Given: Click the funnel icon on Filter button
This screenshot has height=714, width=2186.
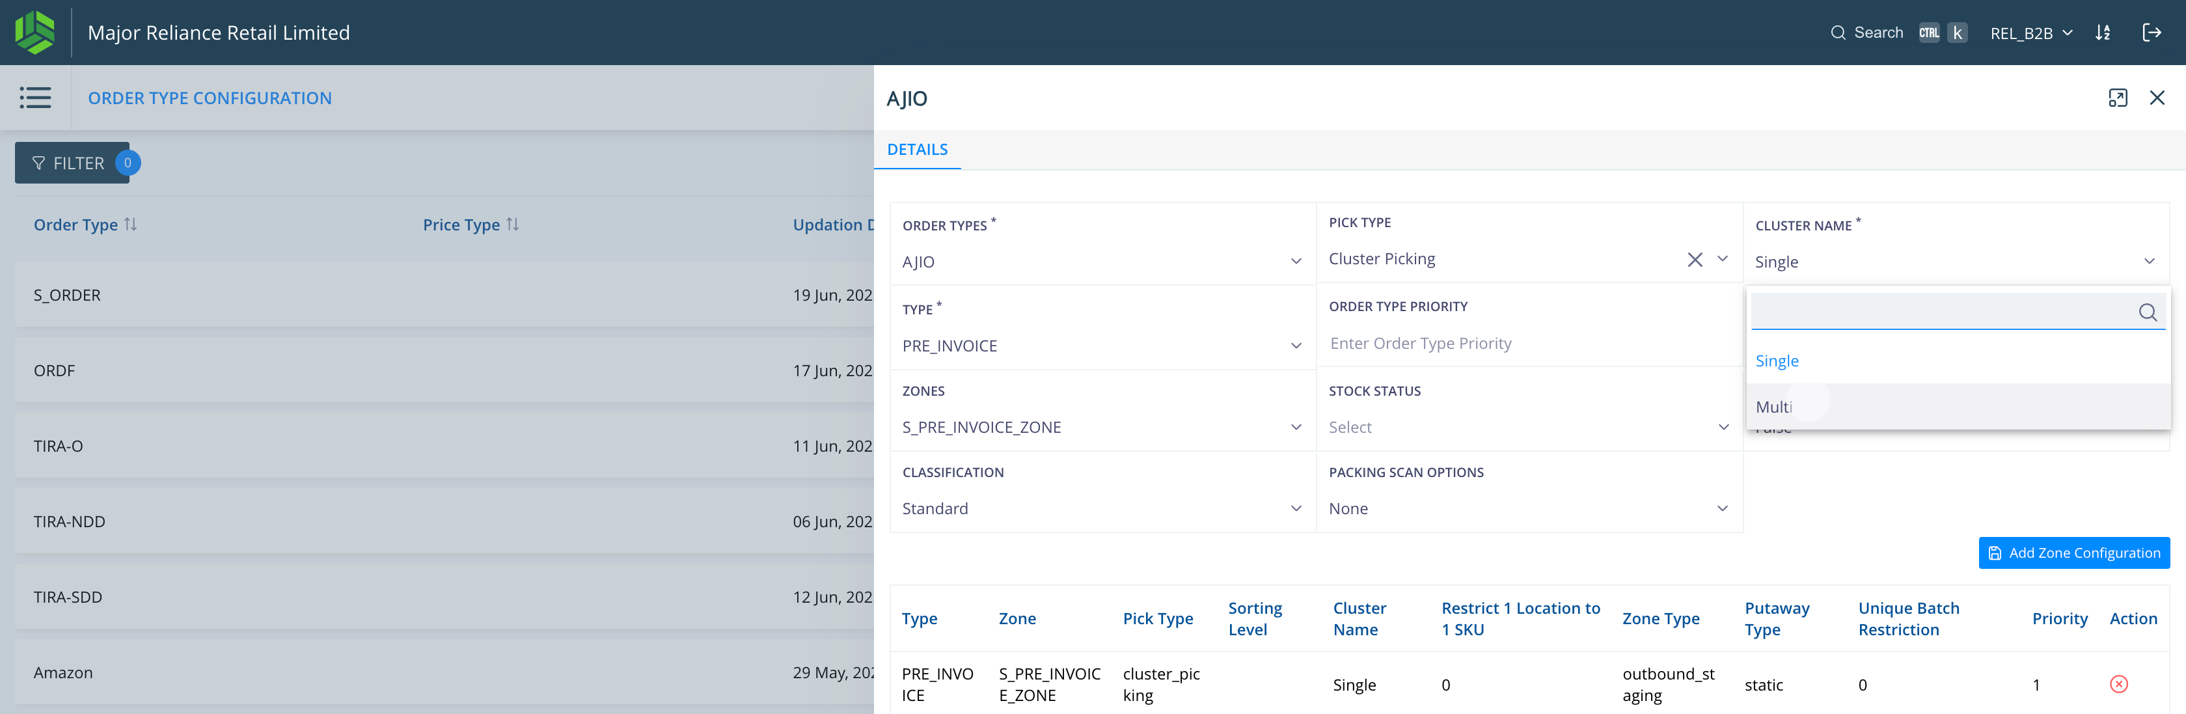Looking at the screenshot, I should click(x=38, y=163).
